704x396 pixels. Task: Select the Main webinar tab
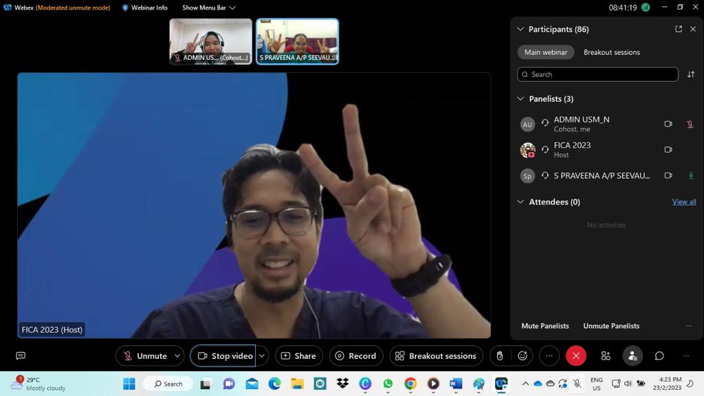point(545,52)
